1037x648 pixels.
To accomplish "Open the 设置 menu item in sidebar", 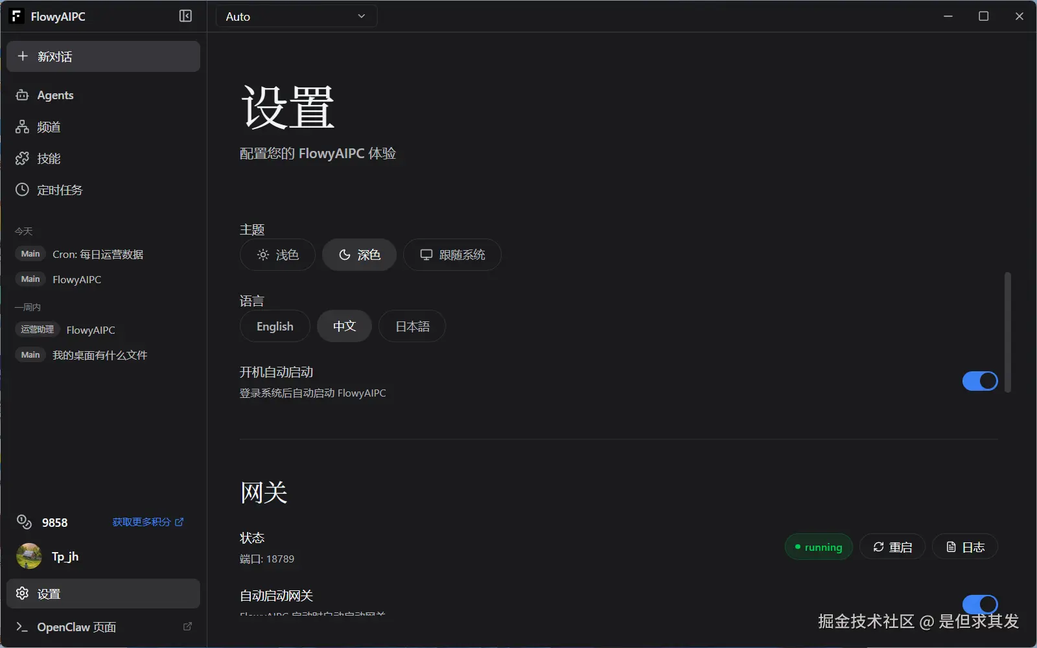I will point(49,593).
